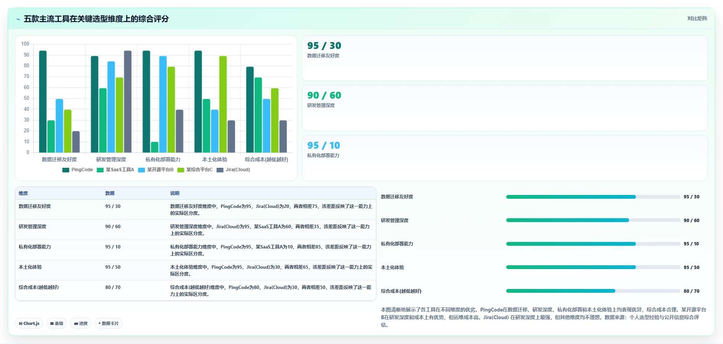Click the 表格 tag chip

56,323
